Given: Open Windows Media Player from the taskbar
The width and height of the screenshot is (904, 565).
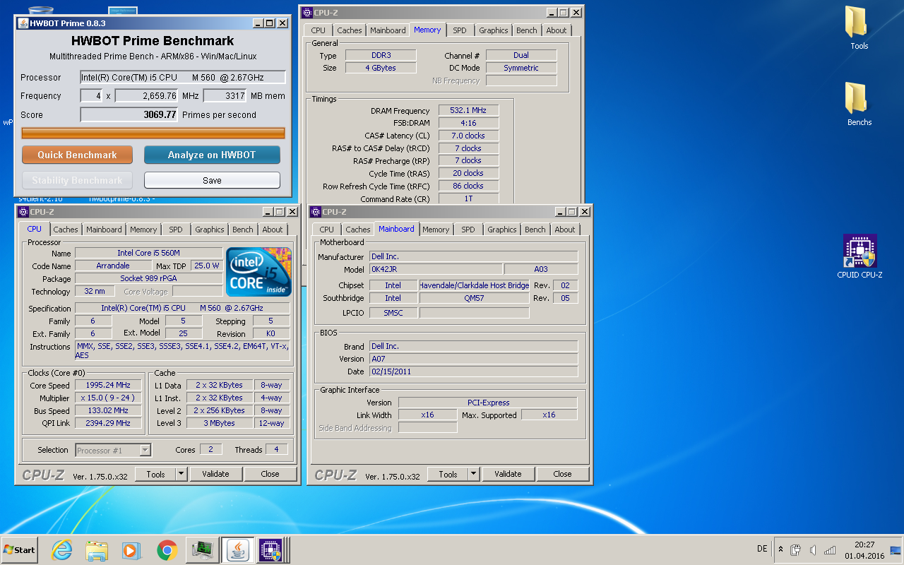Looking at the screenshot, I should pos(131,550).
